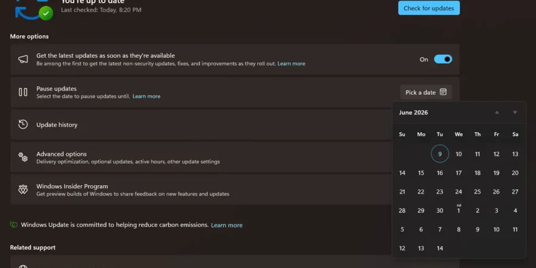Select Jul 1 in calendar
This screenshot has width=536, height=268.
click(x=459, y=210)
